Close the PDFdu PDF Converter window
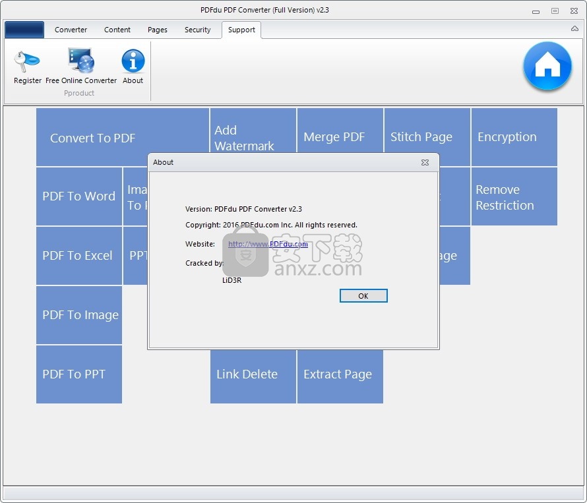The width and height of the screenshot is (587, 503). (574, 11)
